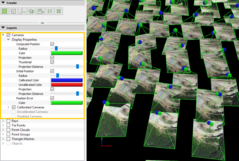
Task: Open the clipping box creation tool
Action: [13, 11]
